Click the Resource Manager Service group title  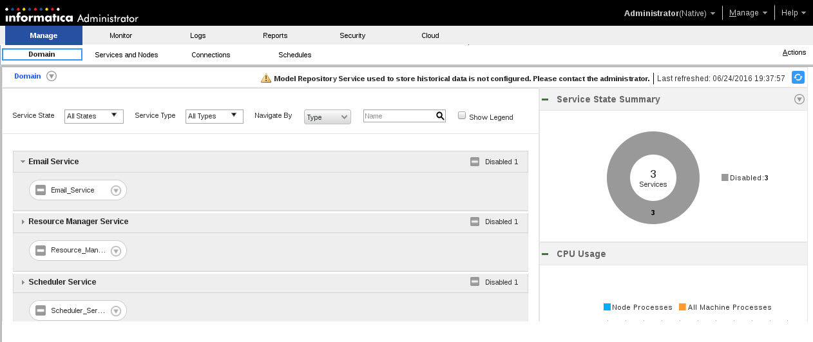pos(79,222)
